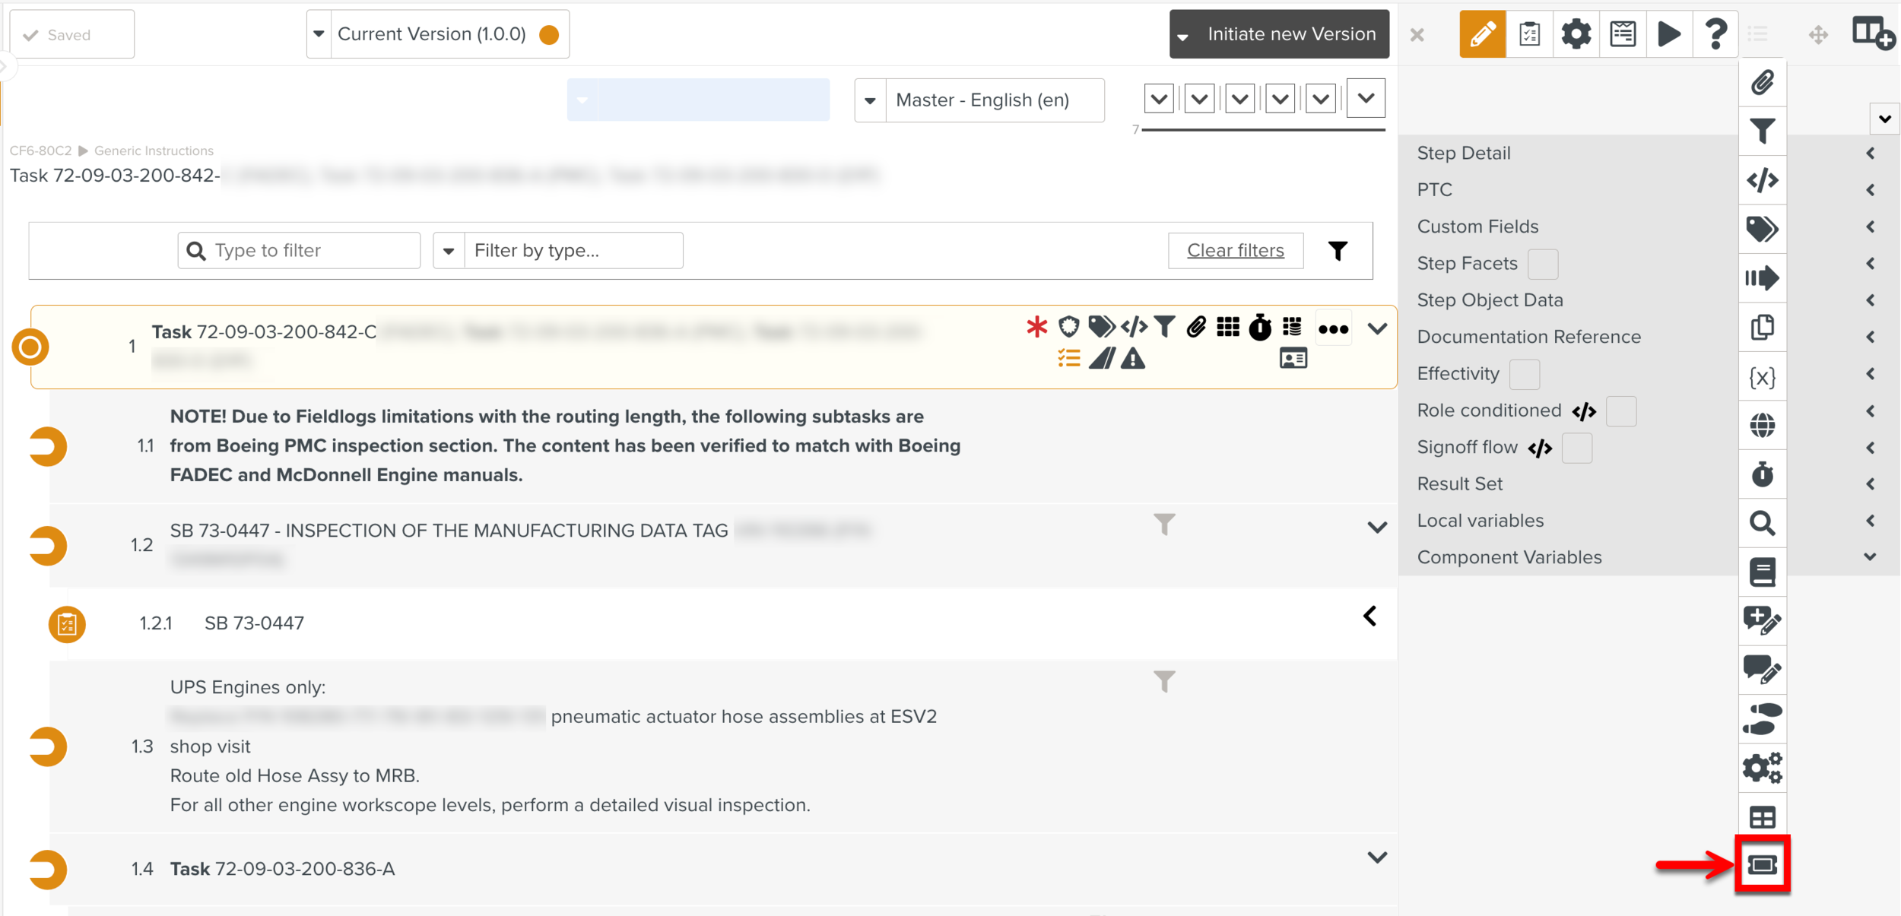Open the Master - English language dropdown

[979, 100]
